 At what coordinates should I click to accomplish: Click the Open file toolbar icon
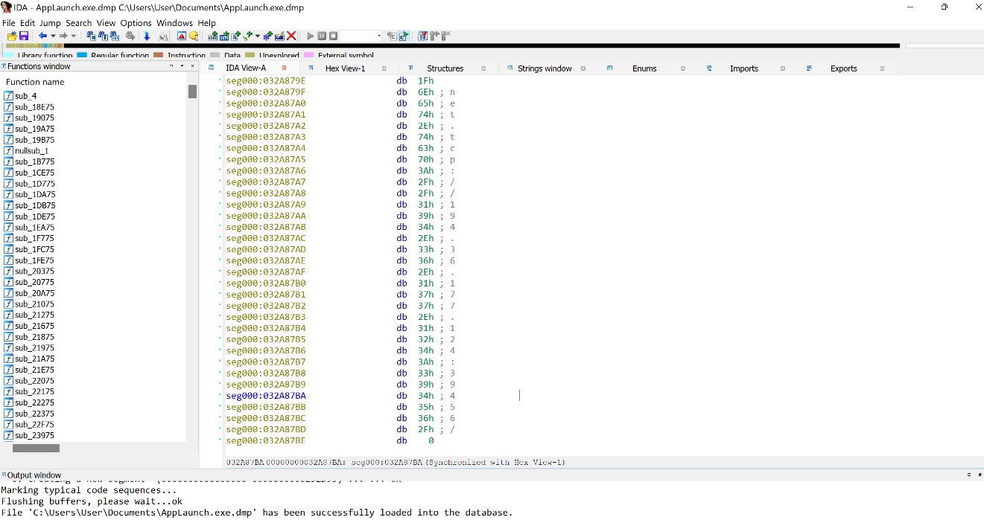[12, 36]
